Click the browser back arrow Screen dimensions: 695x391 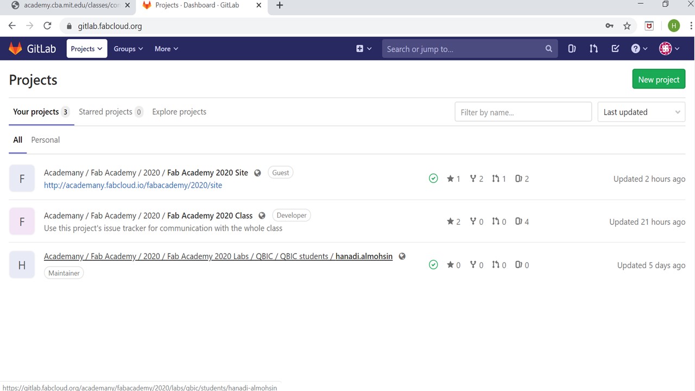tap(12, 26)
